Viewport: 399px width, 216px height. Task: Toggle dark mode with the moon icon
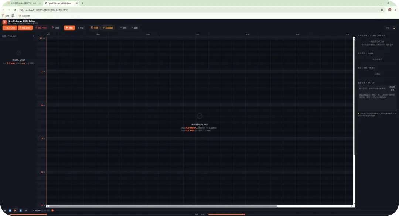point(394,28)
